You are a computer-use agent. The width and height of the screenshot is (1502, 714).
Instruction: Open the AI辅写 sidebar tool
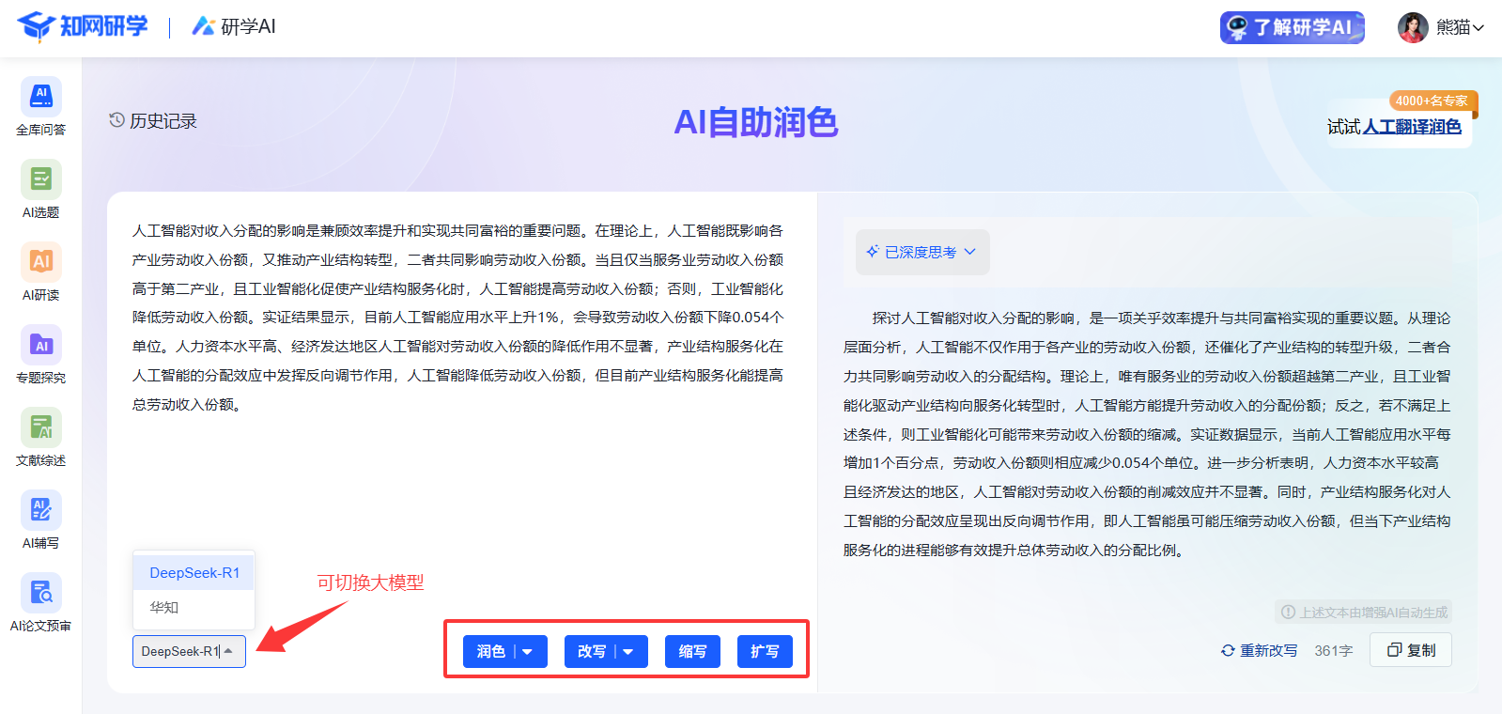tap(40, 511)
